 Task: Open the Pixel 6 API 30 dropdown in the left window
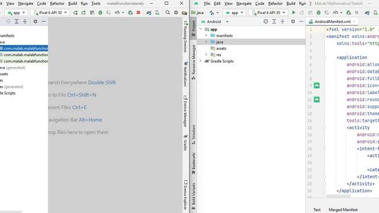(x=50, y=12)
